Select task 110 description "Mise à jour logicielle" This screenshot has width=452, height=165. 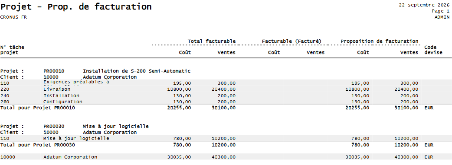[x=76, y=139]
